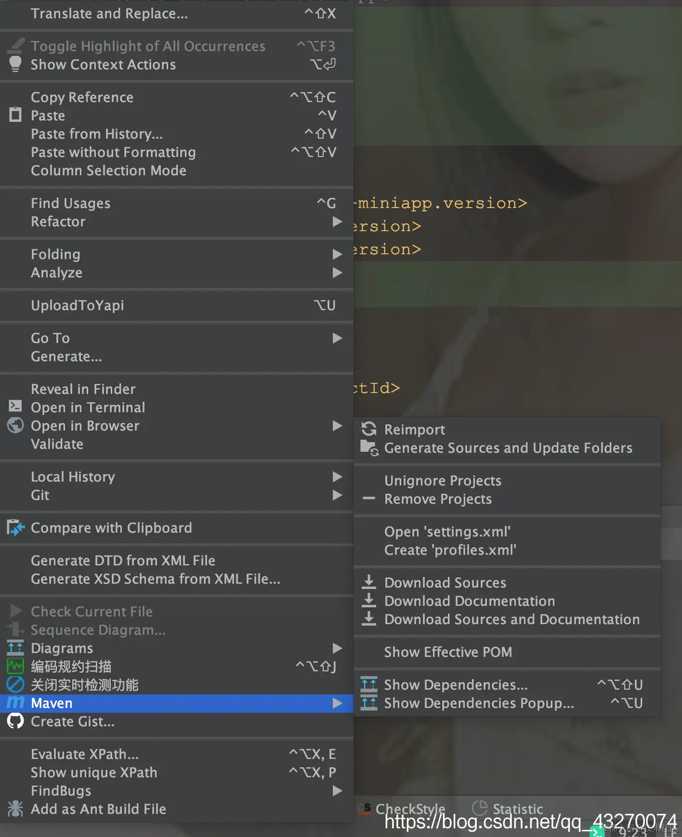Viewport: 682px width, 837px height.
Task: Expand the Local History submenu arrow
Action: [338, 477]
